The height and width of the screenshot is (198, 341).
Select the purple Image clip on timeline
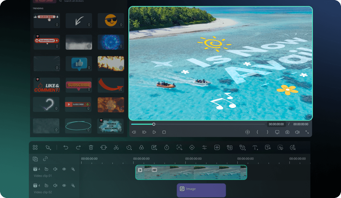tap(201, 190)
